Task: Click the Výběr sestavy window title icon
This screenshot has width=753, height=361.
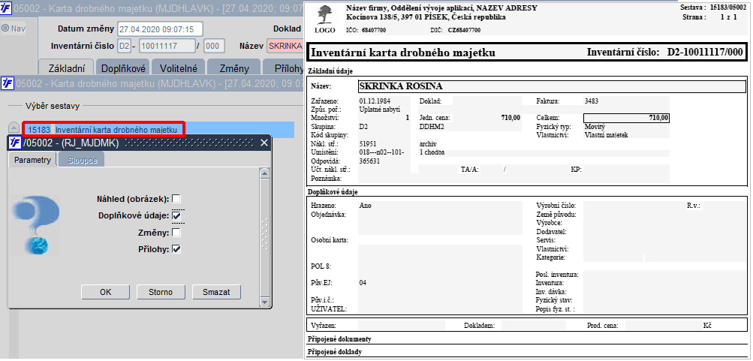Action: (8, 83)
